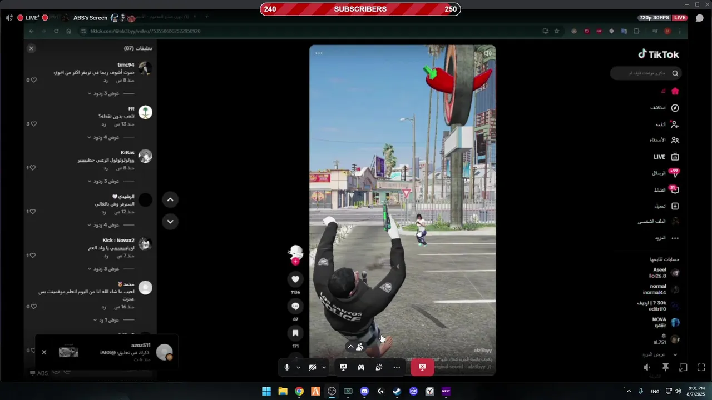
Task: Open the azoz511 mention notification
Action: click(107, 352)
